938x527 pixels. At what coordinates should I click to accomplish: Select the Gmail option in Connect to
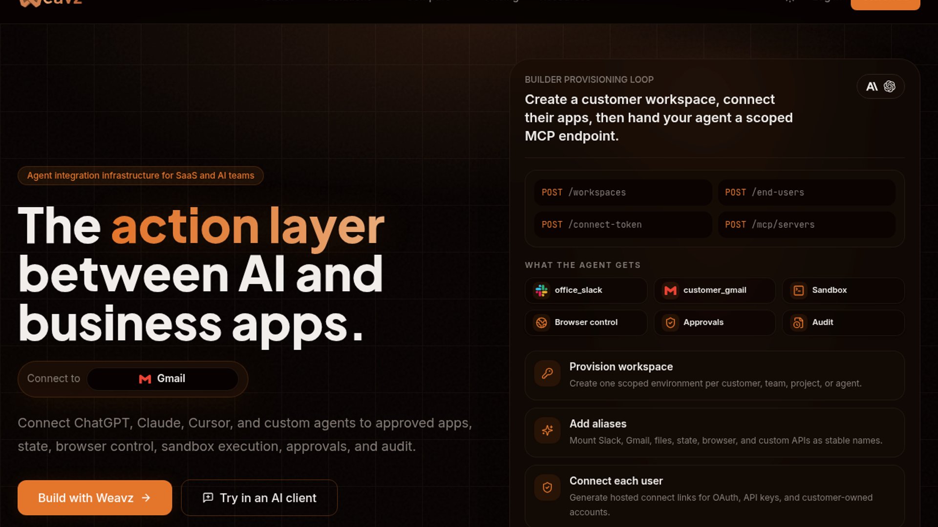(162, 379)
